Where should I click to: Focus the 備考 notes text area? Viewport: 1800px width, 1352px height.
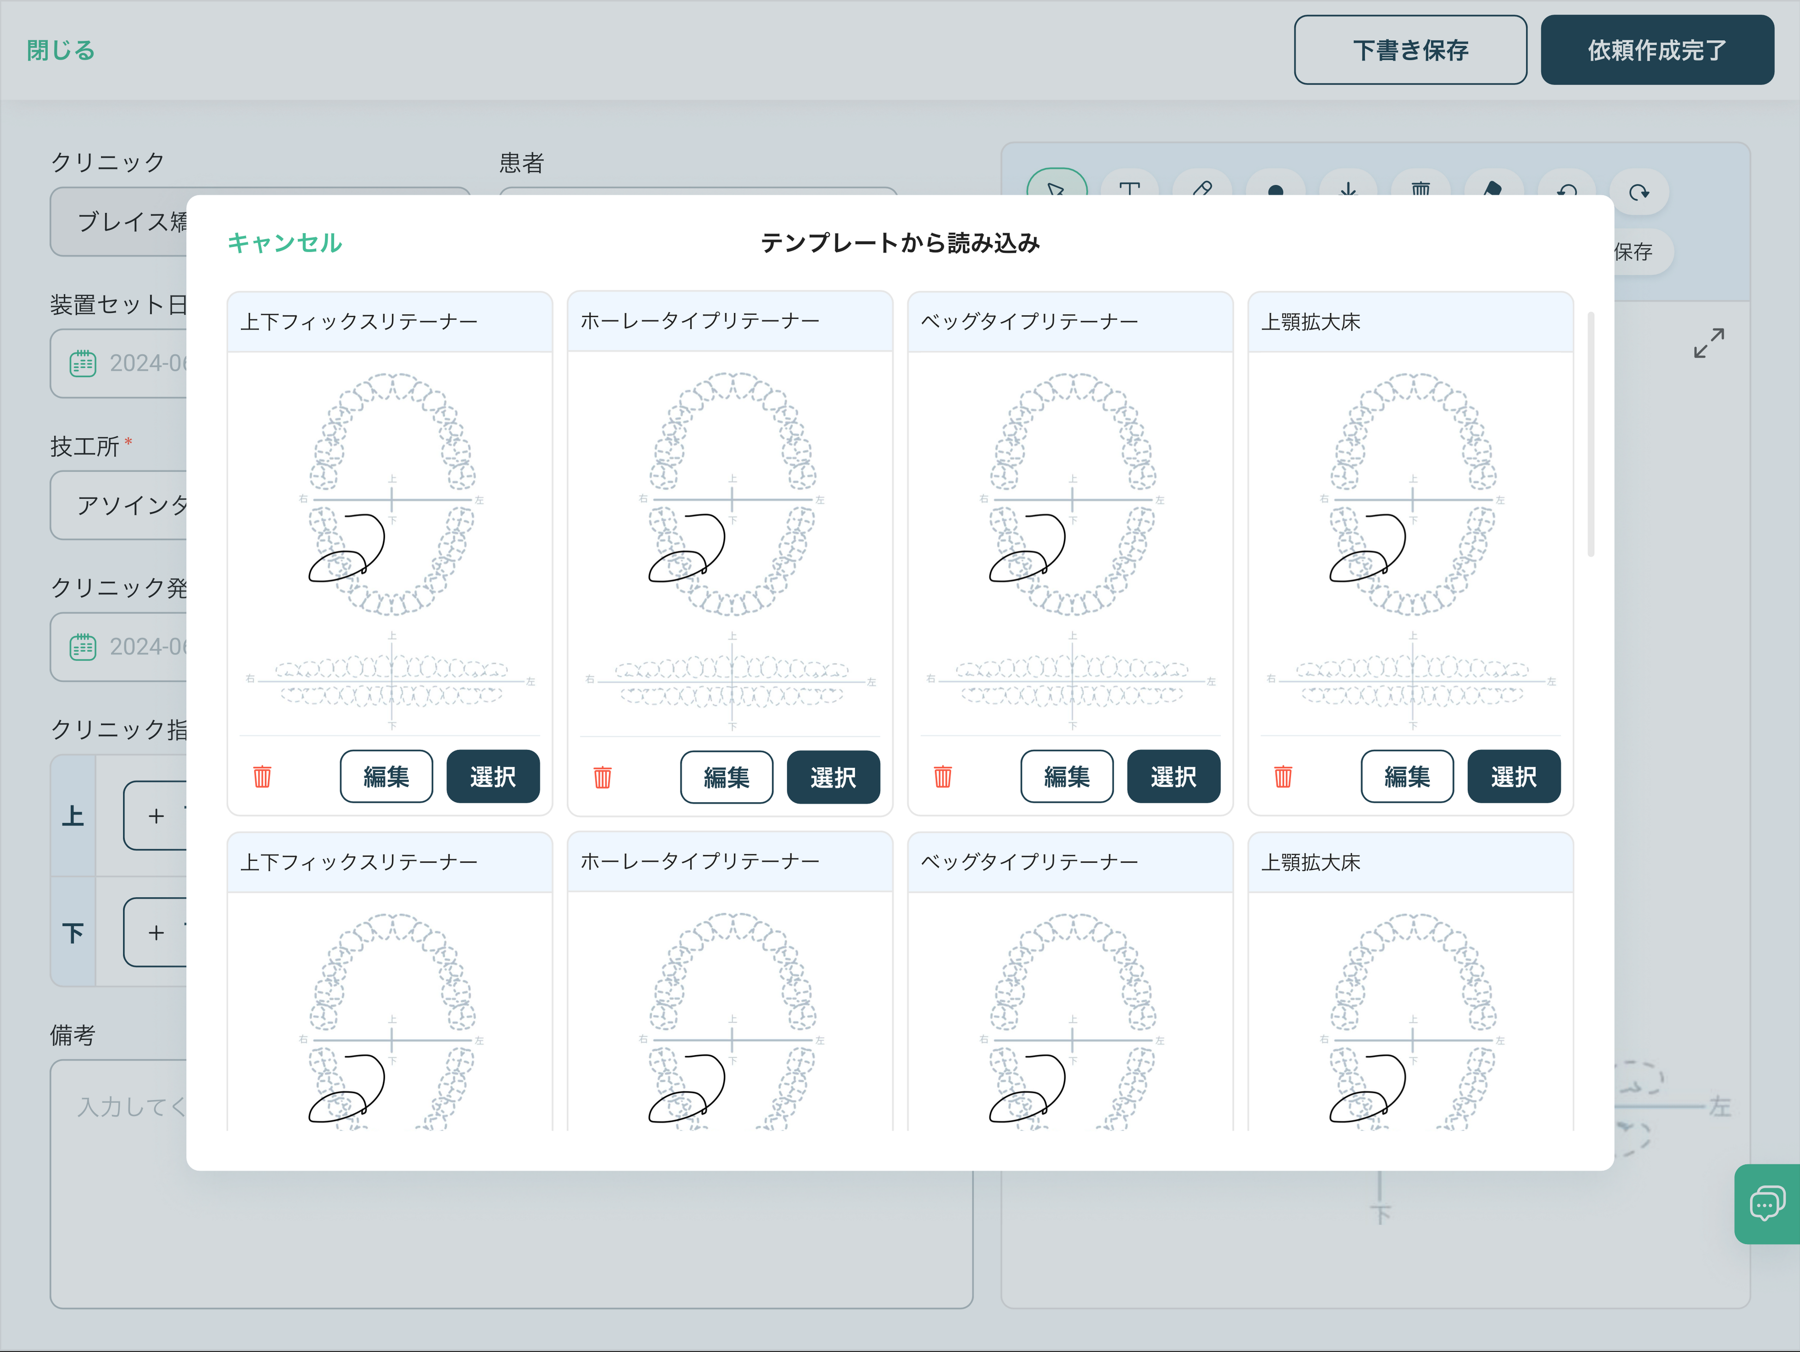tap(511, 1239)
